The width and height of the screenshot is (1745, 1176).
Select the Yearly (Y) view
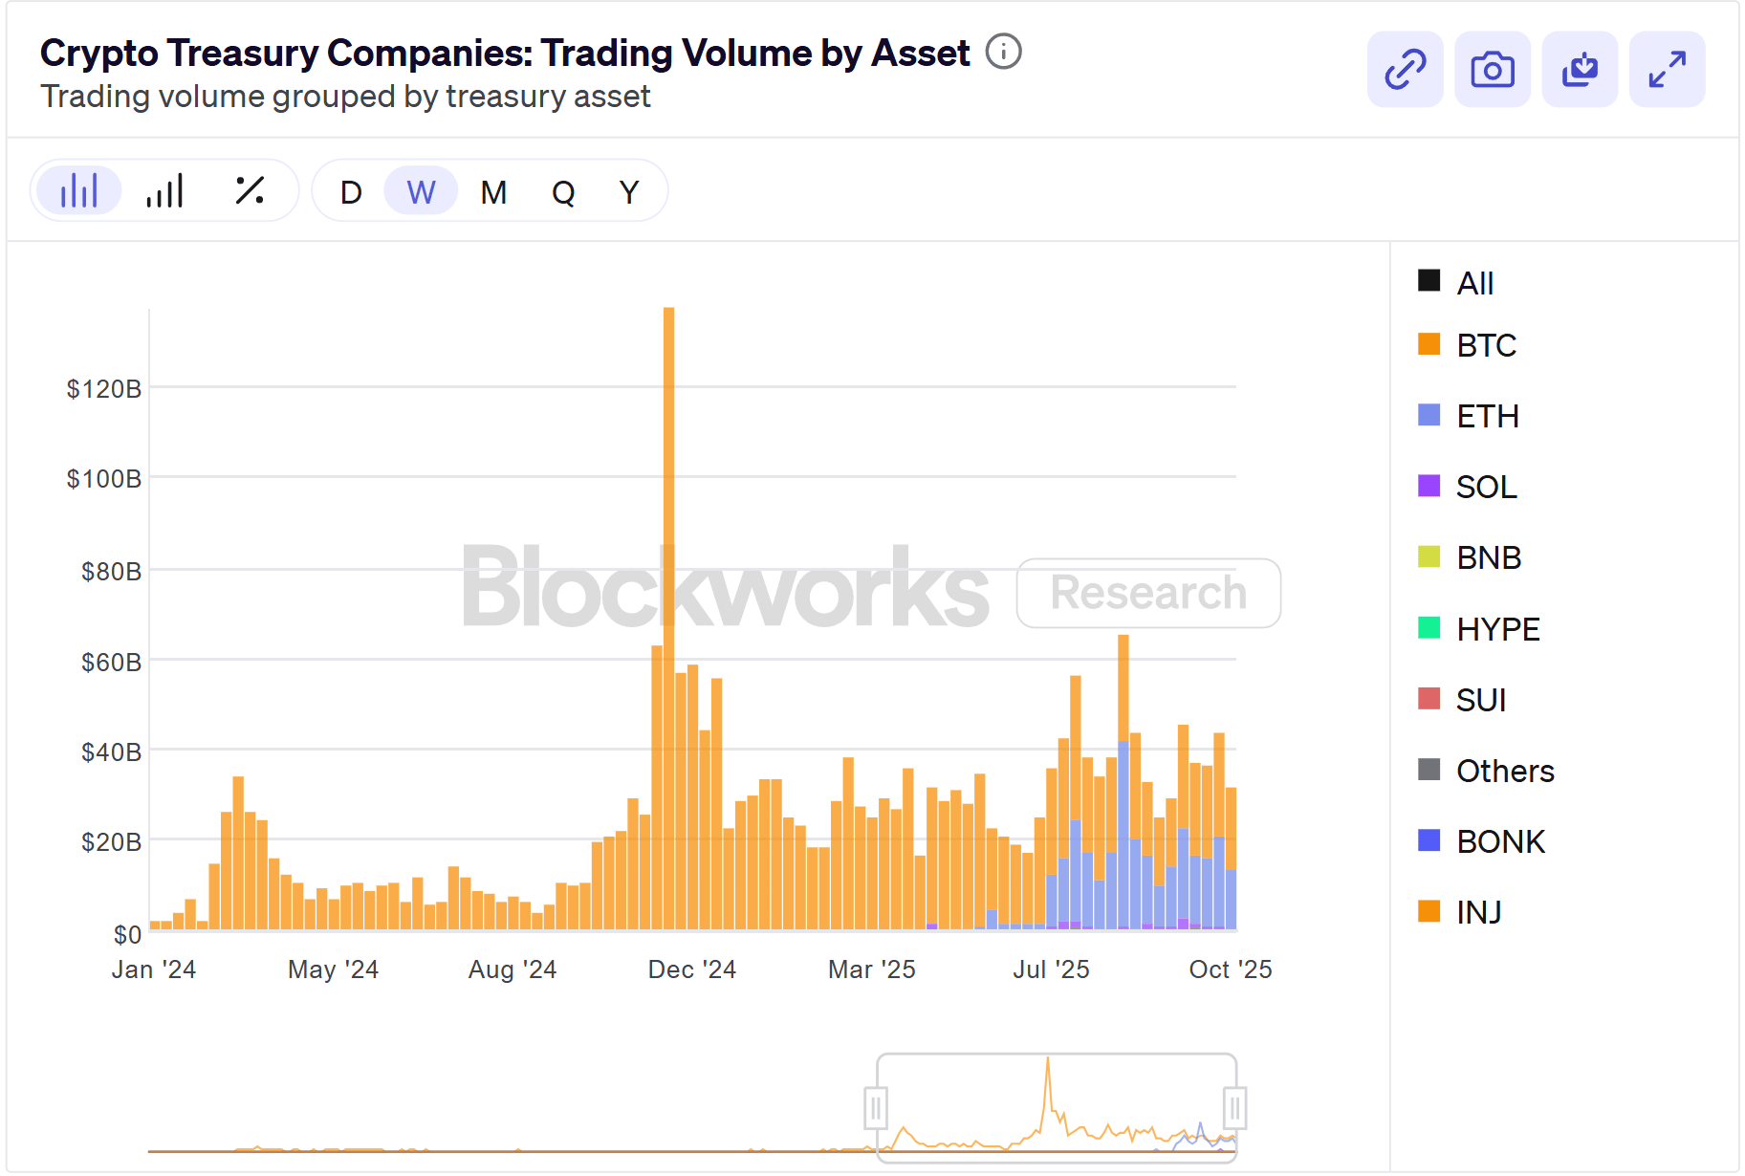(x=628, y=191)
